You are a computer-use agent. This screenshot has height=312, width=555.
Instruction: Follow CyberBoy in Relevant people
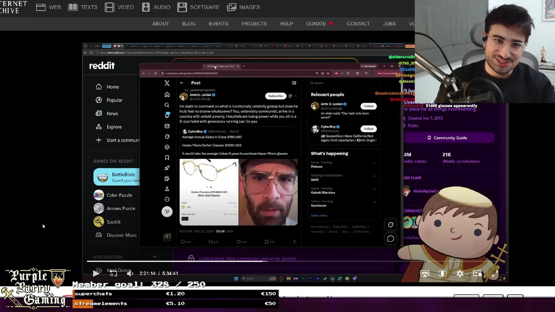point(369,129)
